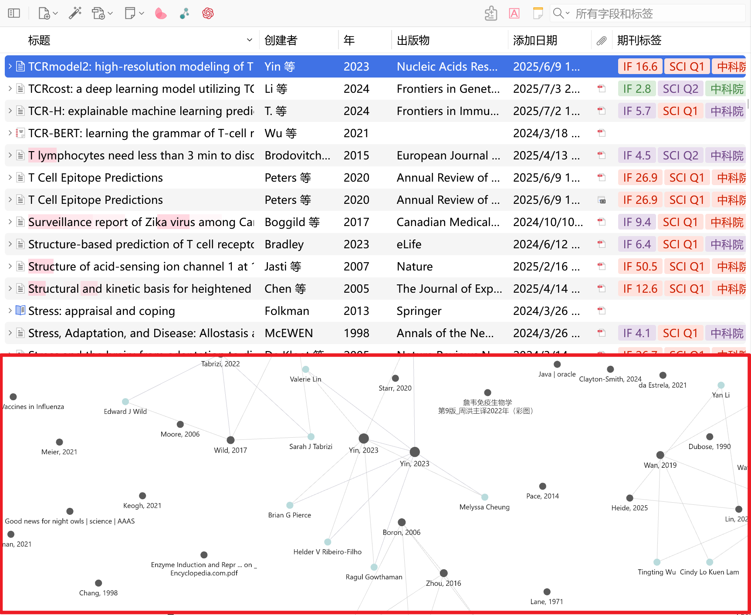Click the red letter A icon
Viewport: 751px width, 615px height.
tap(514, 14)
